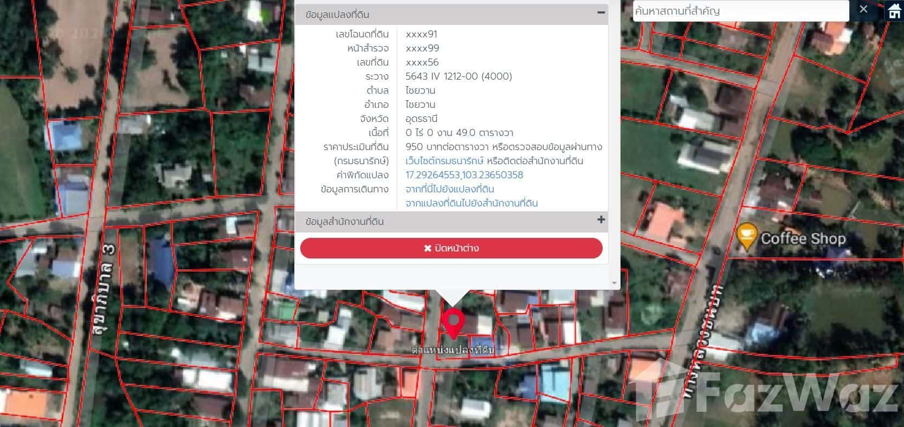Click the Coffee Shop place label
This screenshot has height=427, width=904.
pos(803,238)
